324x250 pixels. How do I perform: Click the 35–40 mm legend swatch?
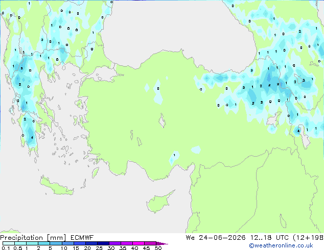(x=126, y=243)
